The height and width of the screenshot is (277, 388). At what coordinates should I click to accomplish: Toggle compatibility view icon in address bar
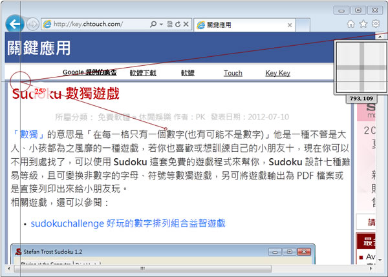tap(169, 24)
